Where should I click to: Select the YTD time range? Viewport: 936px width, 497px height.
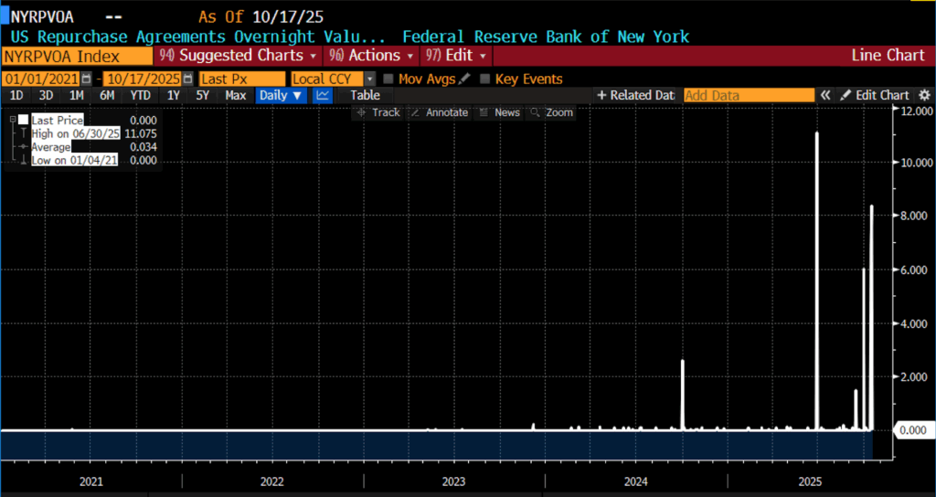coord(140,95)
